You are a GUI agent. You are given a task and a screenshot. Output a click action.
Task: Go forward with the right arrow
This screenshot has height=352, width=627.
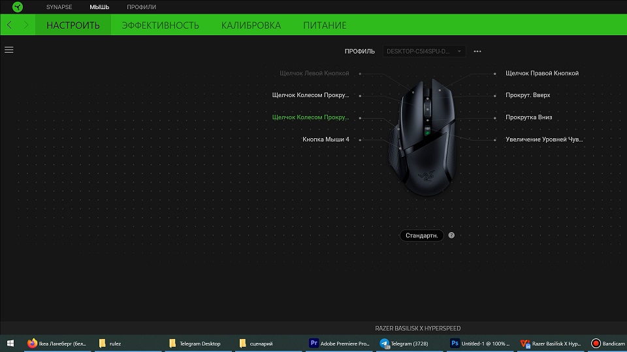(26, 25)
